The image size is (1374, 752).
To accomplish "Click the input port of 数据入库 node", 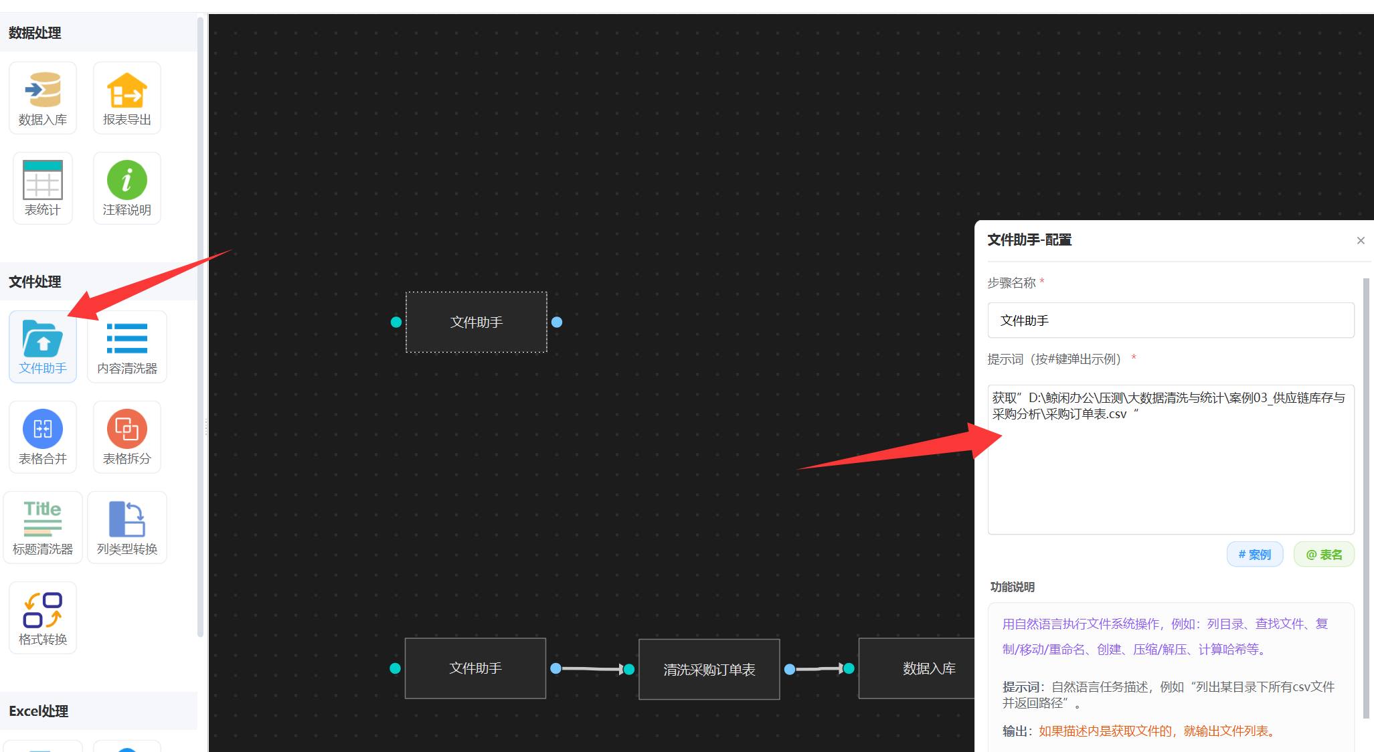I will tap(849, 668).
